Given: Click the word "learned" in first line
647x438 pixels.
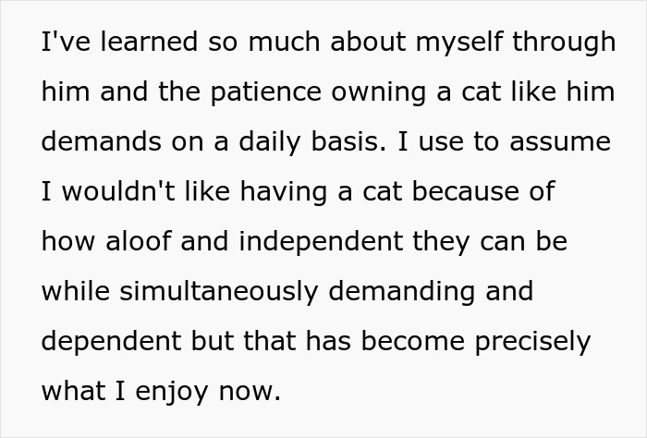Looking at the screenshot, I should click(x=149, y=42).
